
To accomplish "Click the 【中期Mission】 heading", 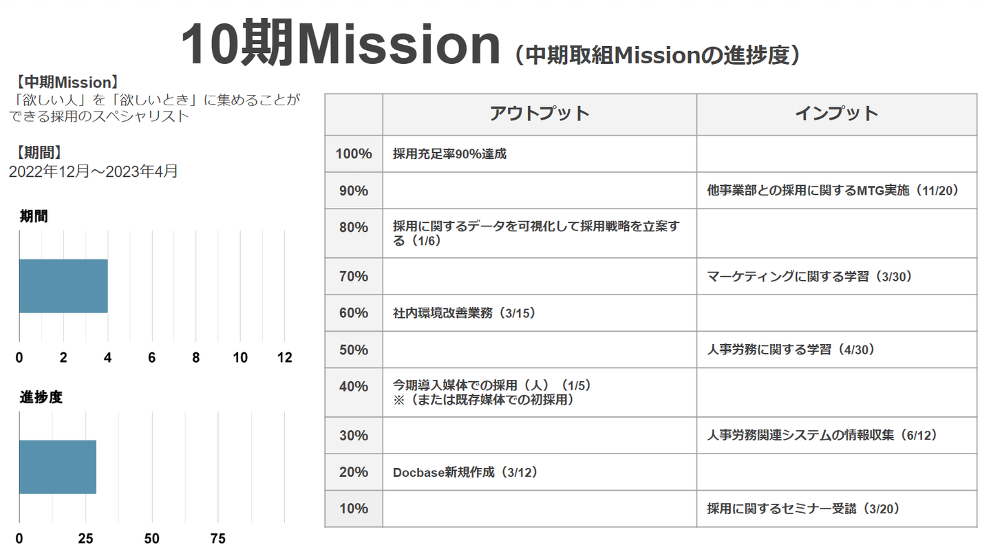I will 65,83.
